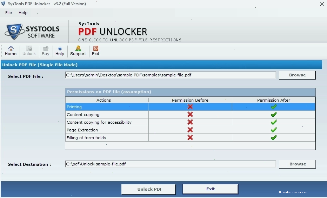This screenshot has height=198, width=327.
Task: Select the Filling of form fields row
Action: [190, 138]
